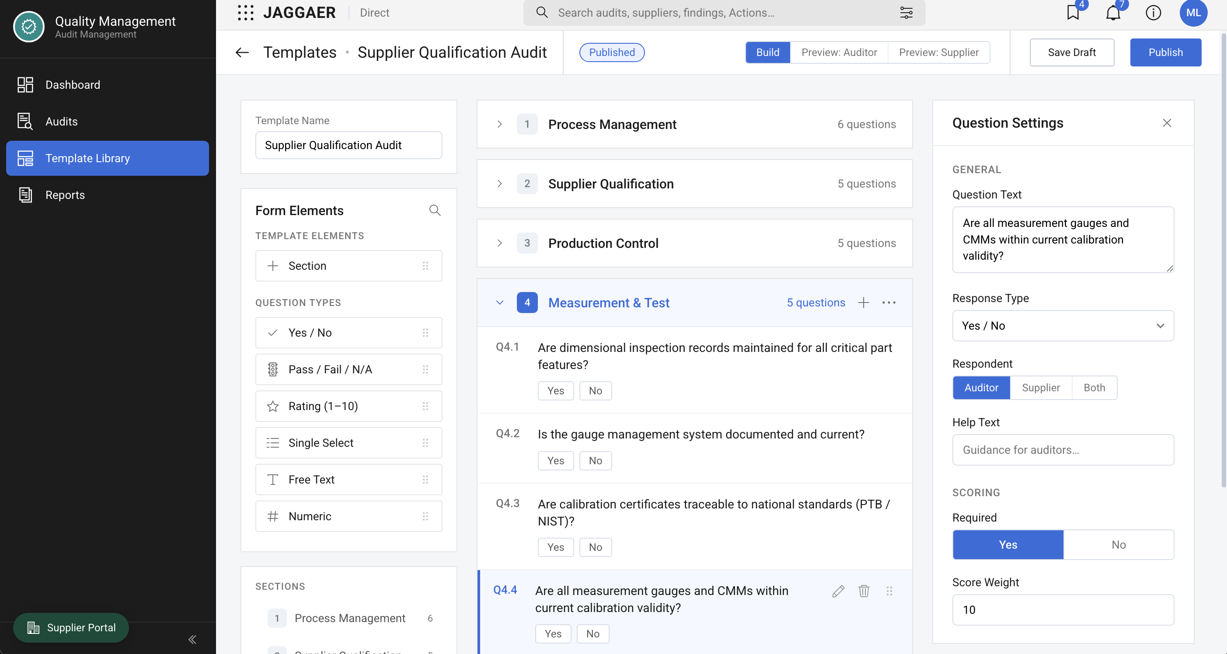Viewport: 1227px width, 654px height.
Task: Add question to Measurement & Test section
Action: click(863, 303)
